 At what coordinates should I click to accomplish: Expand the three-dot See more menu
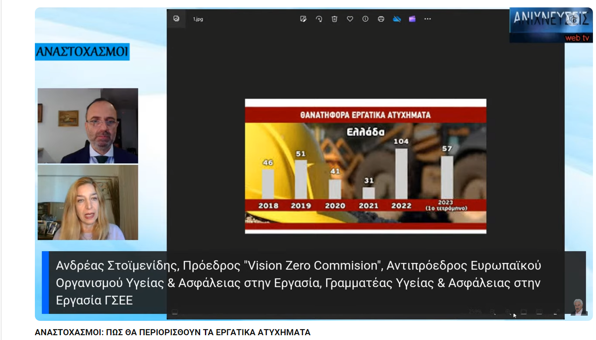tap(428, 19)
